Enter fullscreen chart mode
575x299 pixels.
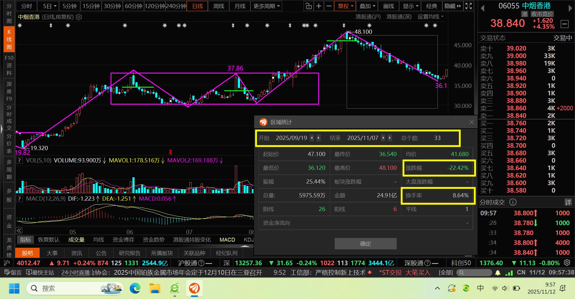(x=469, y=6)
